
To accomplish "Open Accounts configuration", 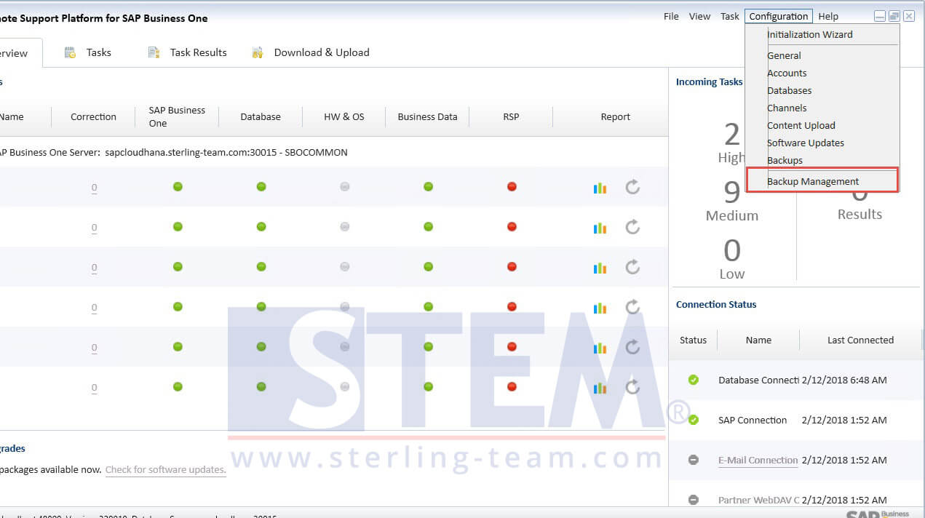I will click(x=787, y=73).
